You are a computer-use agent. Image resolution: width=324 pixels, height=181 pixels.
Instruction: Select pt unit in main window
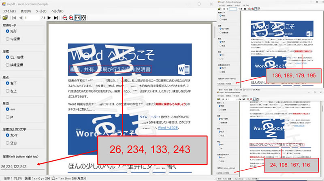(9, 117)
